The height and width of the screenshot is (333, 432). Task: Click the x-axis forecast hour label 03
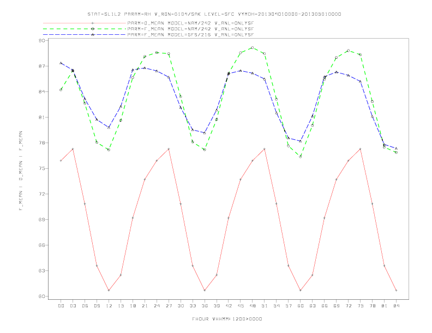(73, 306)
